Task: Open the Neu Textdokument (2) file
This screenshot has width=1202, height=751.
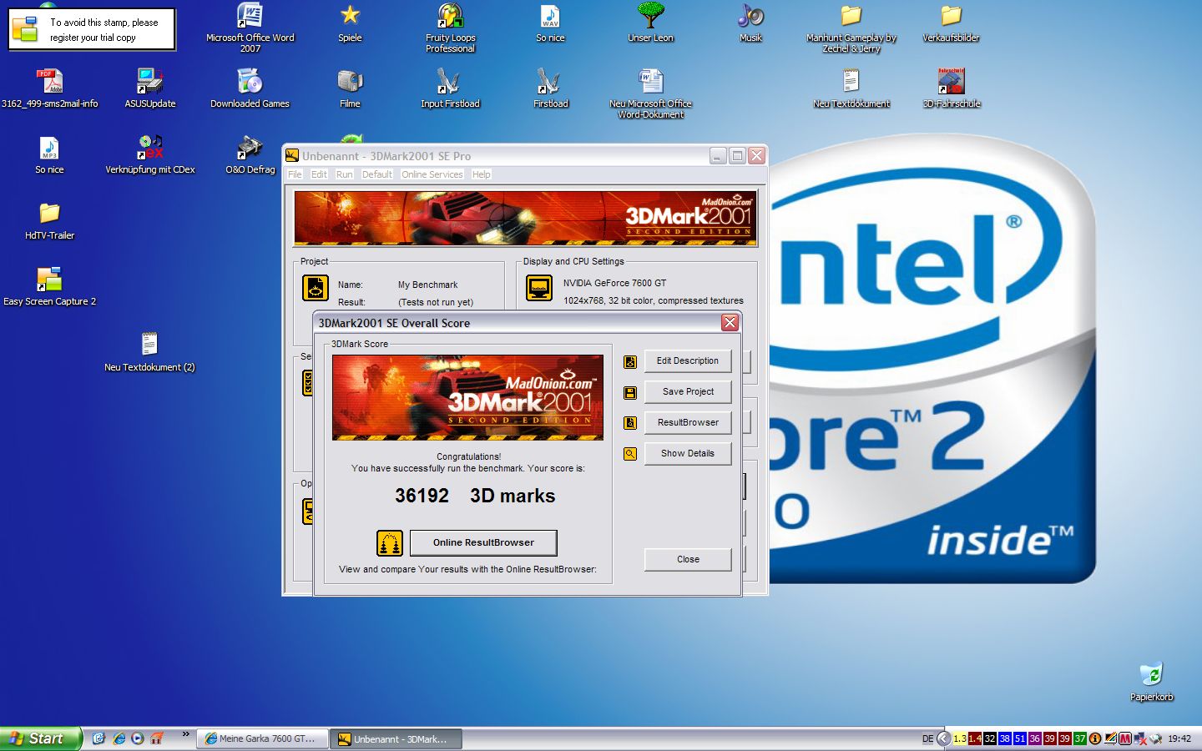Action: pos(149,352)
